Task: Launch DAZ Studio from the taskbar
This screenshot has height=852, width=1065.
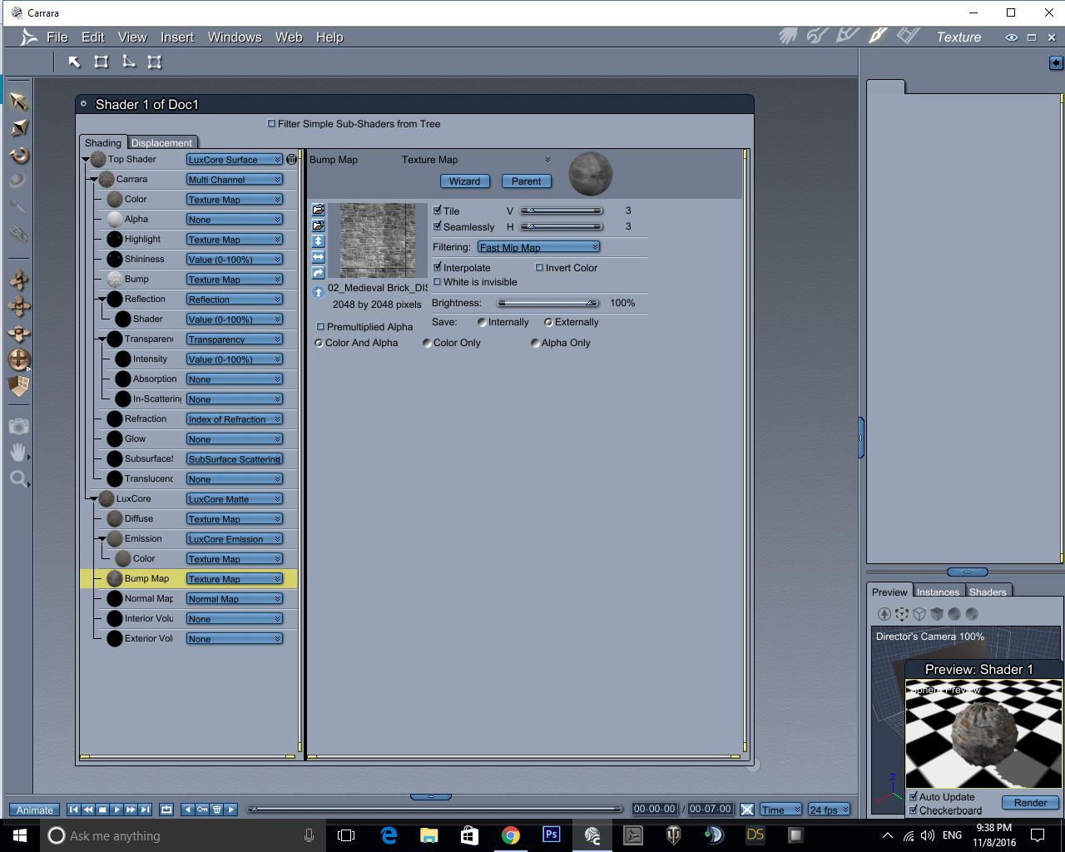Action: [x=755, y=835]
